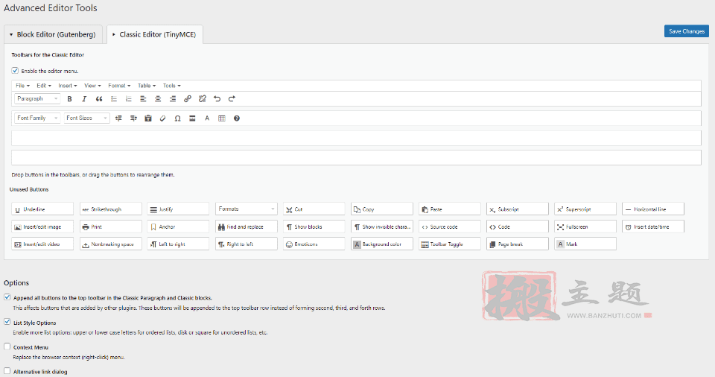Switch to Block Editor (Gutenberg) tab
Screen dimensions: 715x377
click(x=53, y=35)
